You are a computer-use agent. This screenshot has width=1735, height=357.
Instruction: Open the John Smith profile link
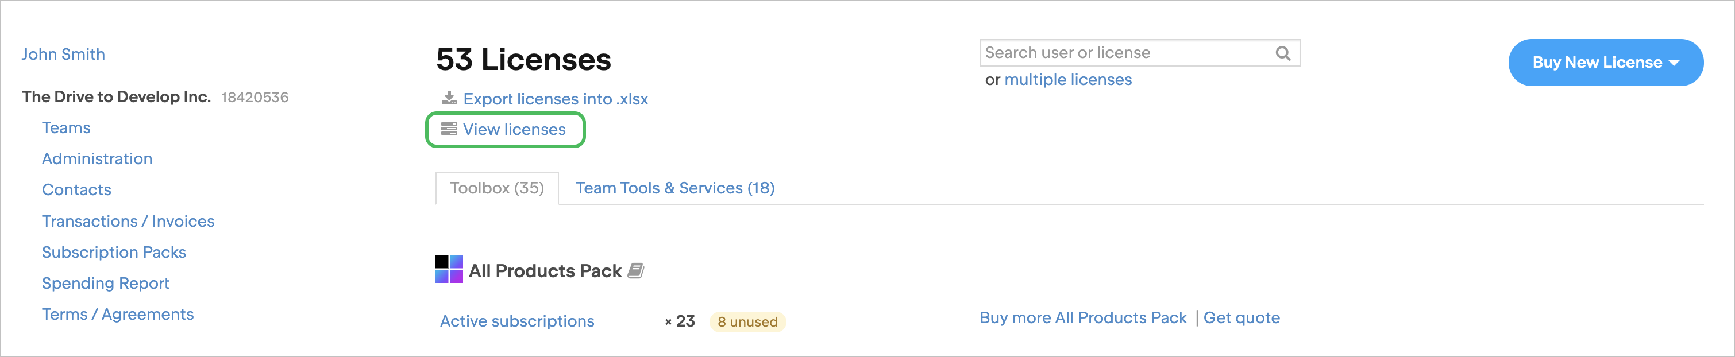pyautogui.click(x=63, y=54)
